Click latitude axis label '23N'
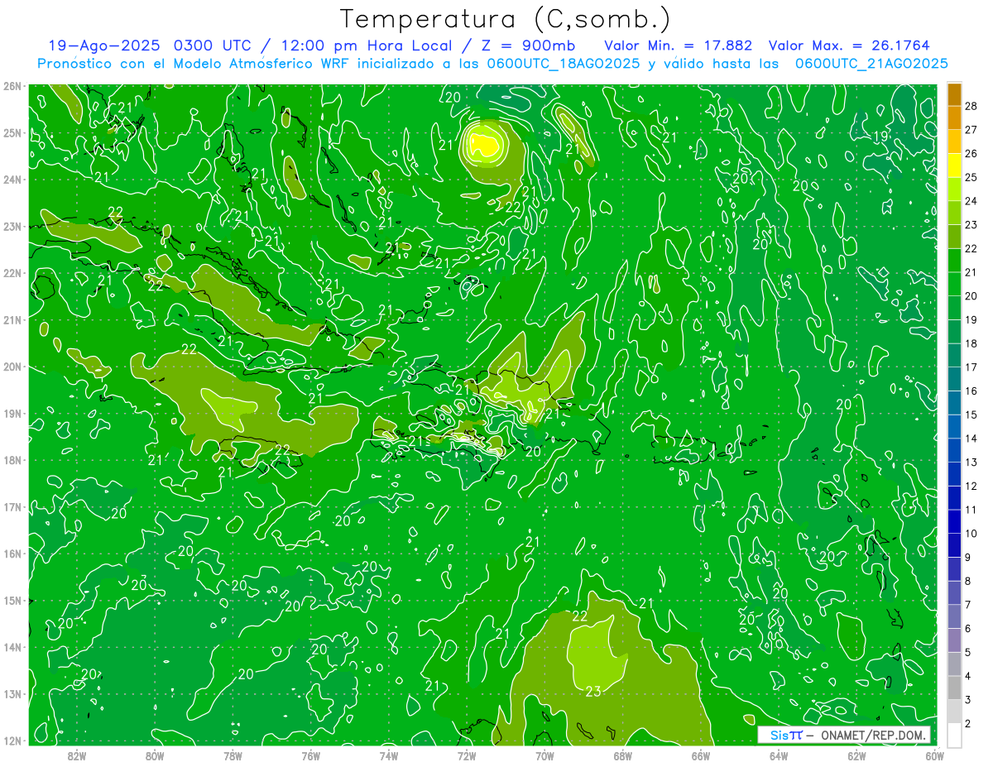The image size is (993, 767). pyautogui.click(x=12, y=226)
